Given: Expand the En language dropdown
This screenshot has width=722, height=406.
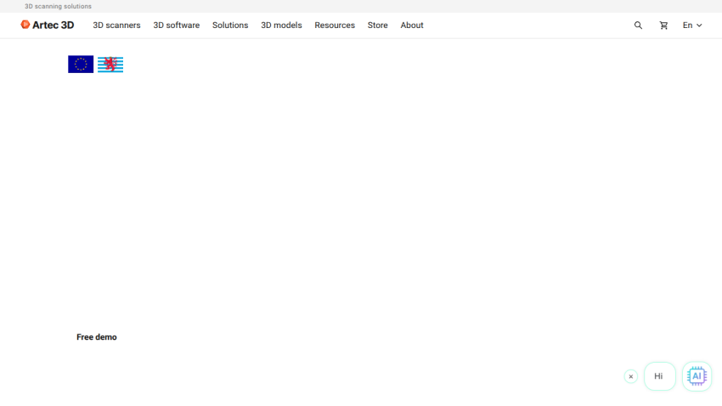Looking at the screenshot, I should pos(692,25).
